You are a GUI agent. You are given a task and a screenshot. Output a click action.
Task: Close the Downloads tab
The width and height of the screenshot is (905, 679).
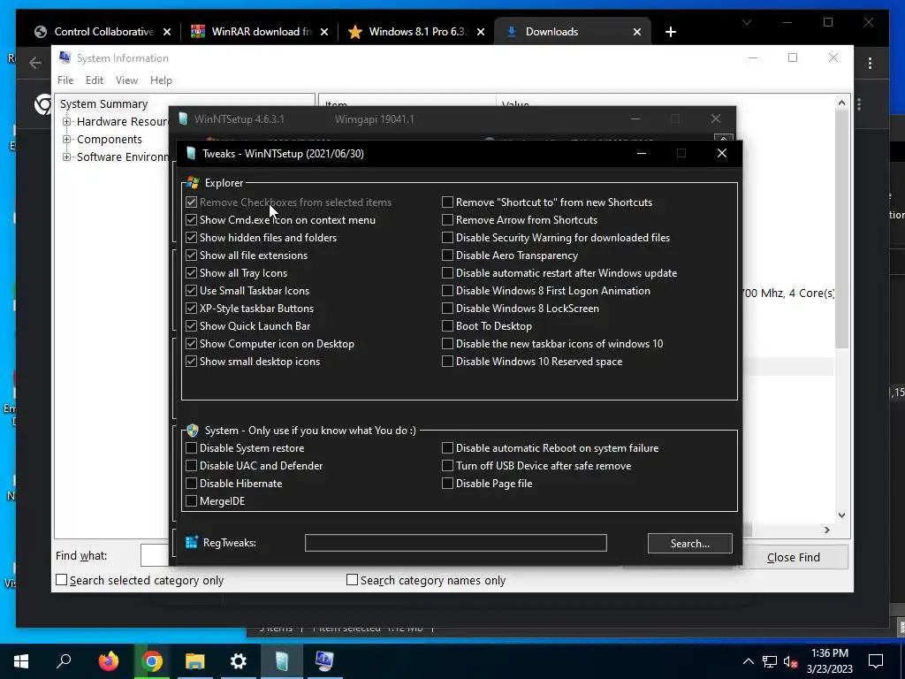coord(637,32)
